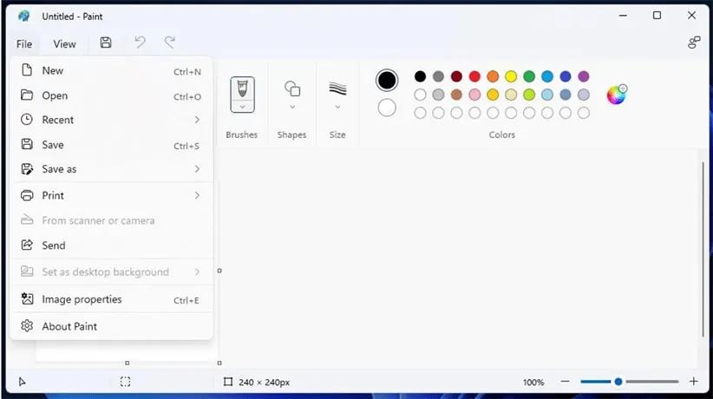Click the zoom in plus icon
The image size is (713, 399).
coord(693,382)
